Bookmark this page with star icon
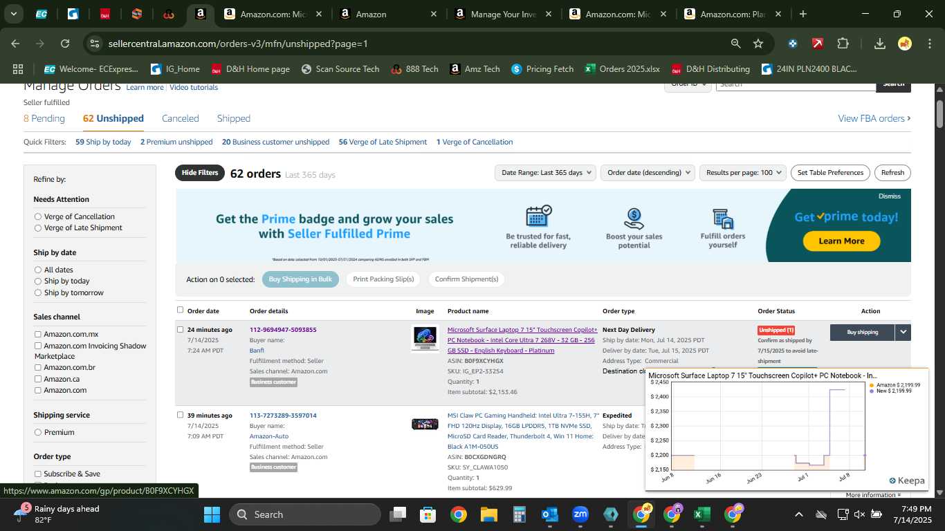 click(758, 44)
